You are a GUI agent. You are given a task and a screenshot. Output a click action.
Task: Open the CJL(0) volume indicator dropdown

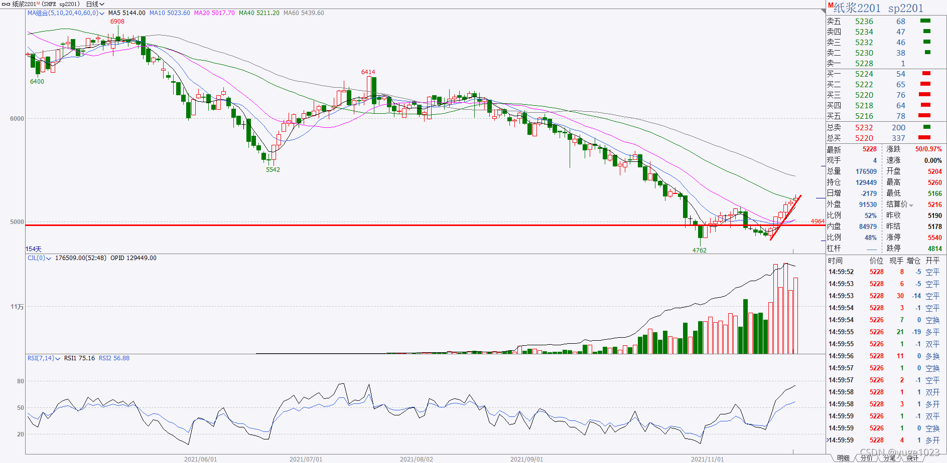coord(39,258)
